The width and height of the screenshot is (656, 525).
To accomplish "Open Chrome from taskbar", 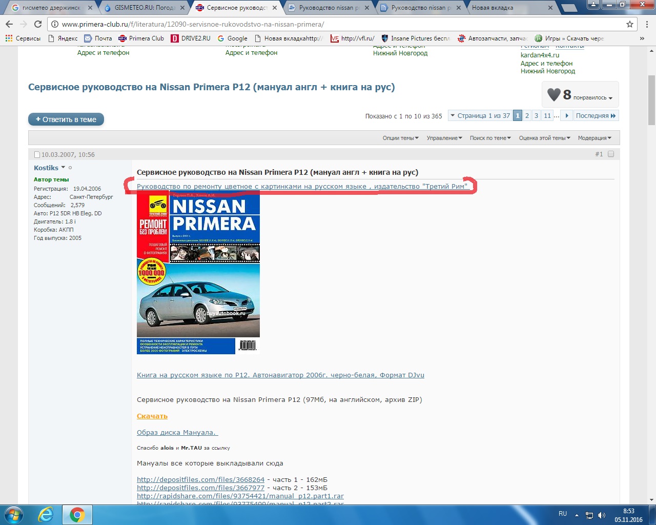I will coord(77,515).
